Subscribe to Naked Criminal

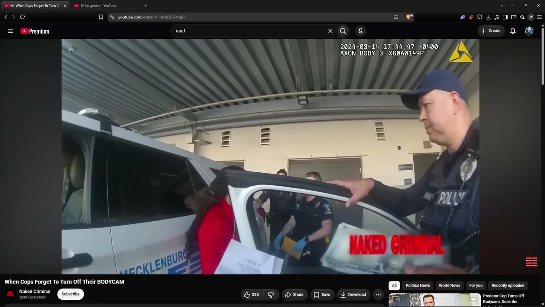71,294
